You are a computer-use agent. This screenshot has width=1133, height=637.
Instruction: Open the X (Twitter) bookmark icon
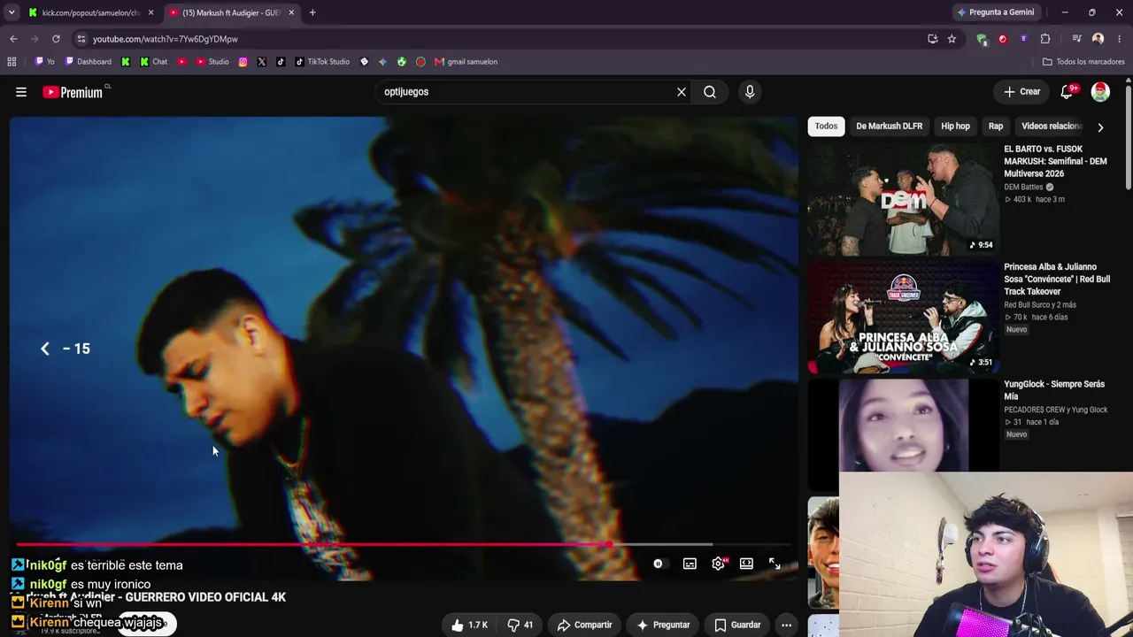coord(262,62)
